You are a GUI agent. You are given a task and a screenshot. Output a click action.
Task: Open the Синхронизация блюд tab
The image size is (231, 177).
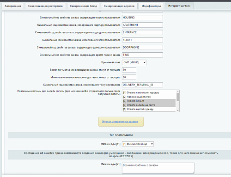(x=83, y=6)
